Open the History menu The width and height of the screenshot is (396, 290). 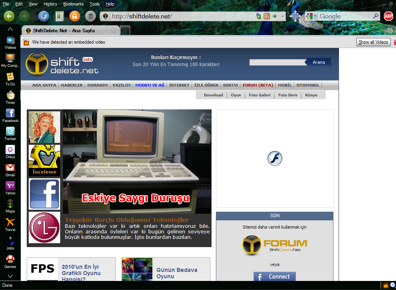(x=50, y=4)
